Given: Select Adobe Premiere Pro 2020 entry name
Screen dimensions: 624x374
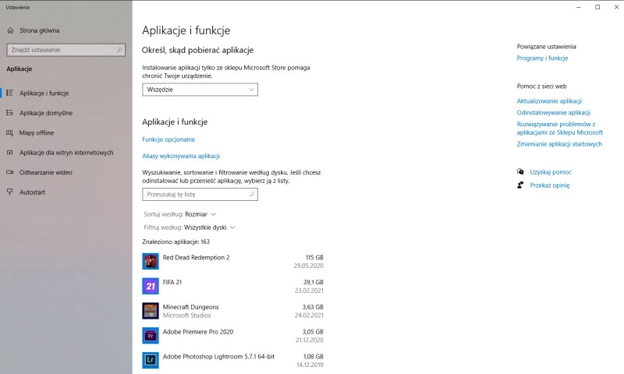Looking at the screenshot, I should (198, 332).
